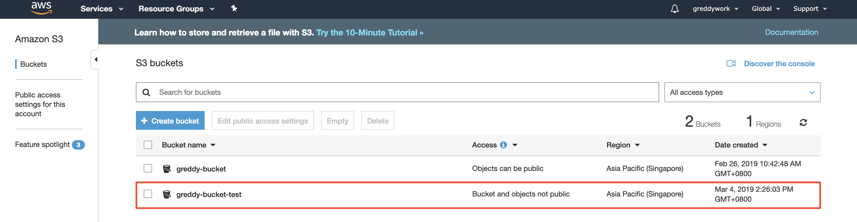Toggle the select-all buckets checkbox

[148, 145]
